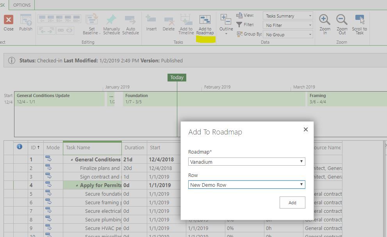
Task: Click 'January 2019' timeline month label
Action: coord(117,87)
